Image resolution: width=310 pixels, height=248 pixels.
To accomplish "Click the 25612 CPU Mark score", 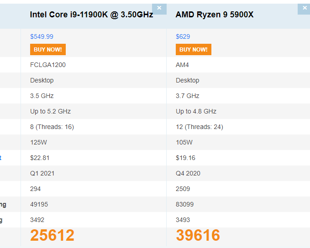I will pos(52,235).
